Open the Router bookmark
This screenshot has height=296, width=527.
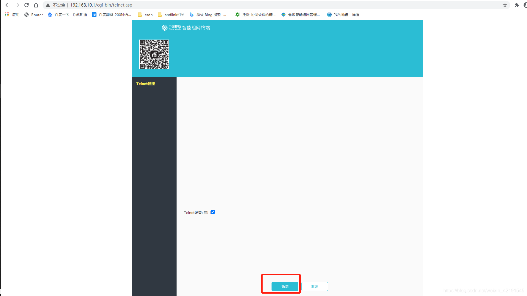[34, 15]
